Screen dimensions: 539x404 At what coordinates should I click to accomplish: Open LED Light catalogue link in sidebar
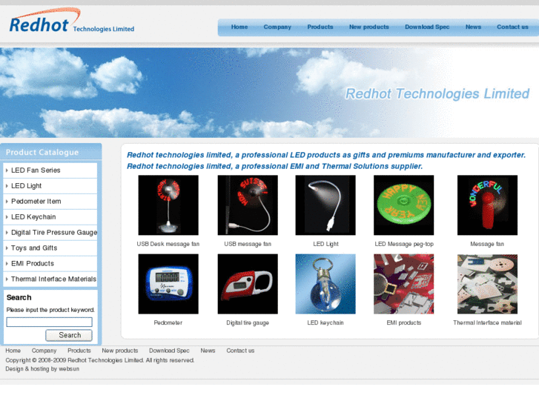pyautogui.click(x=26, y=185)
